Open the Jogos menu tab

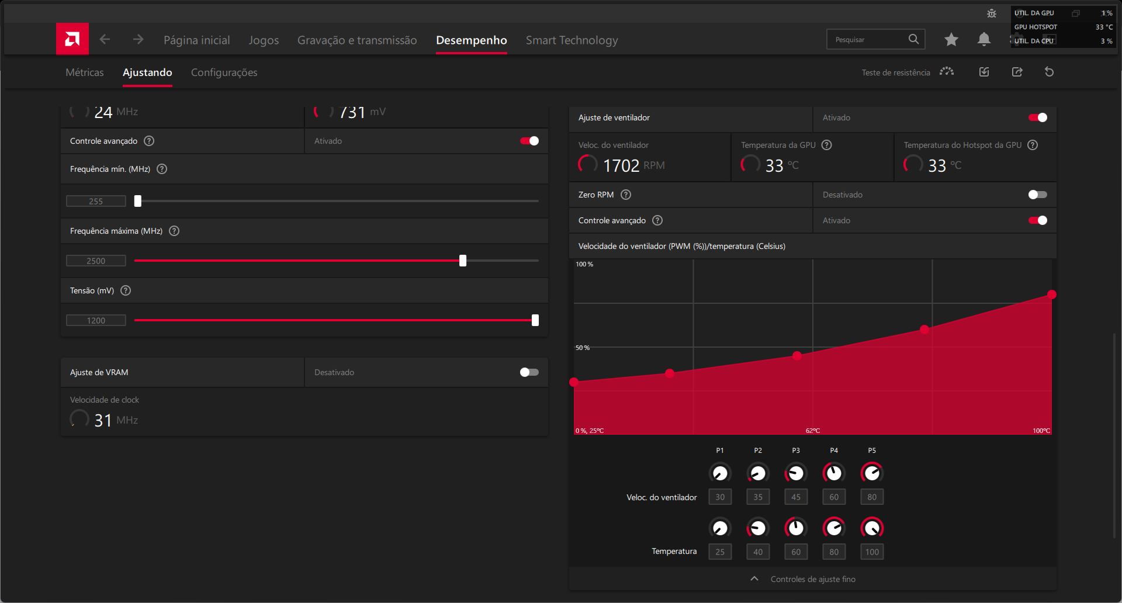(x=264, y=40)
